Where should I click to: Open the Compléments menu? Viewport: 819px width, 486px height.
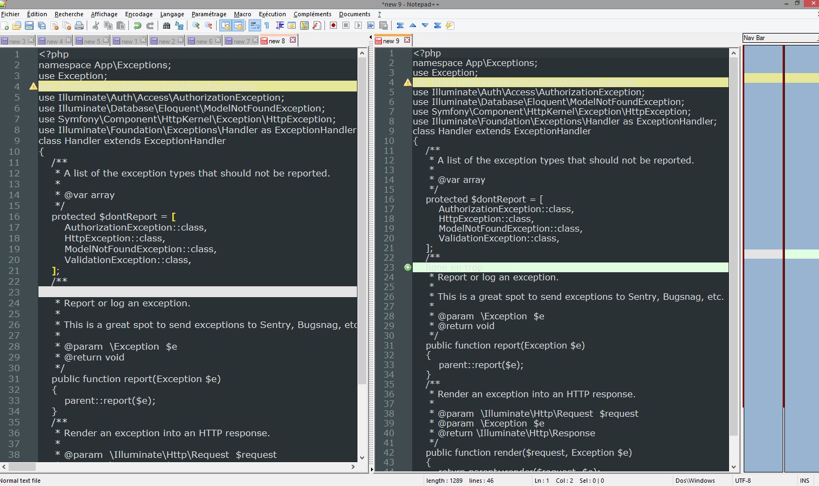312,14
